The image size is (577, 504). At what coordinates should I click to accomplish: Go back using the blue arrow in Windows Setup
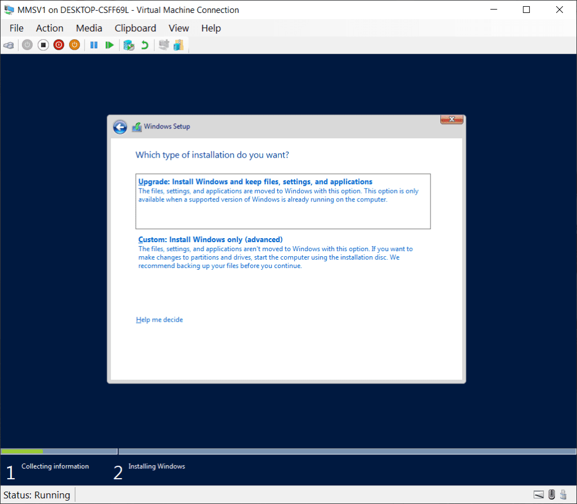pyautogui.click(x=120, y=127)
